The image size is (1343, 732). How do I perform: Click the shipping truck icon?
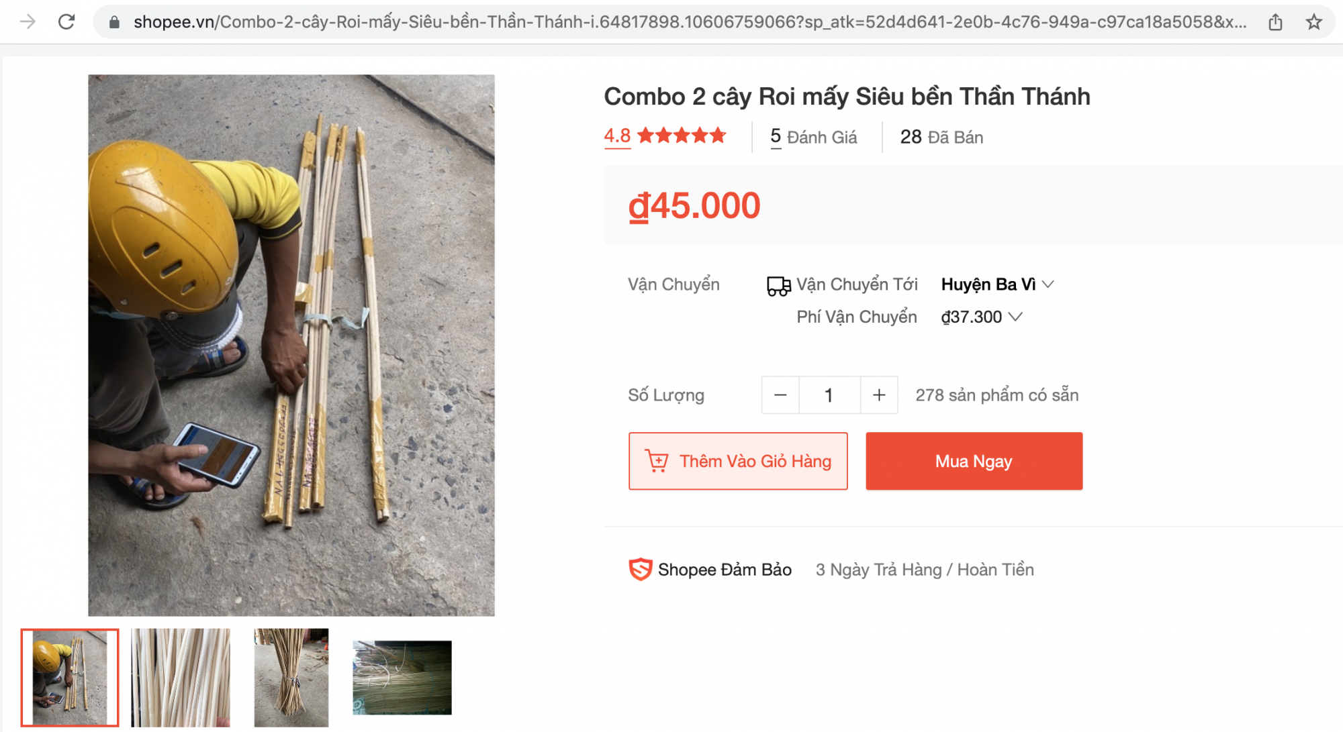click(x=778, y=286)
